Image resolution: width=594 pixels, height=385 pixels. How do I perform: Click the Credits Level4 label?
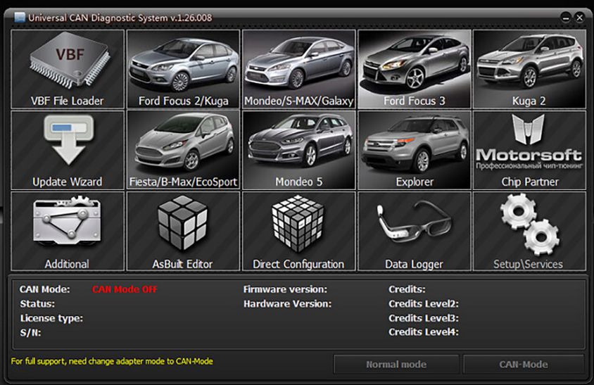[424, 332]
